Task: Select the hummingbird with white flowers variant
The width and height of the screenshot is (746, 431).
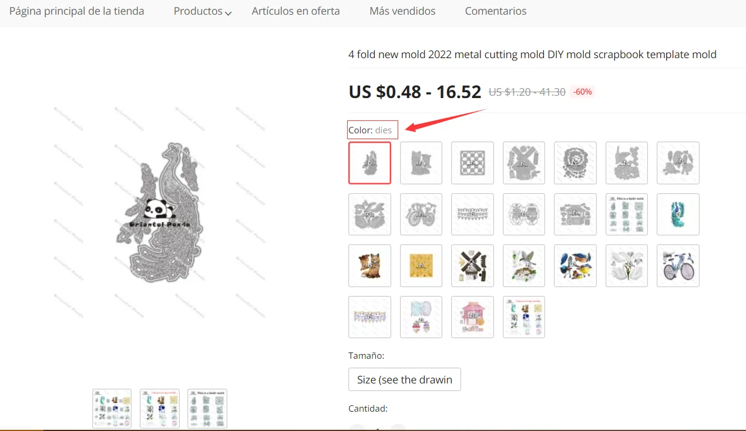Action: (x=524, y=265)
